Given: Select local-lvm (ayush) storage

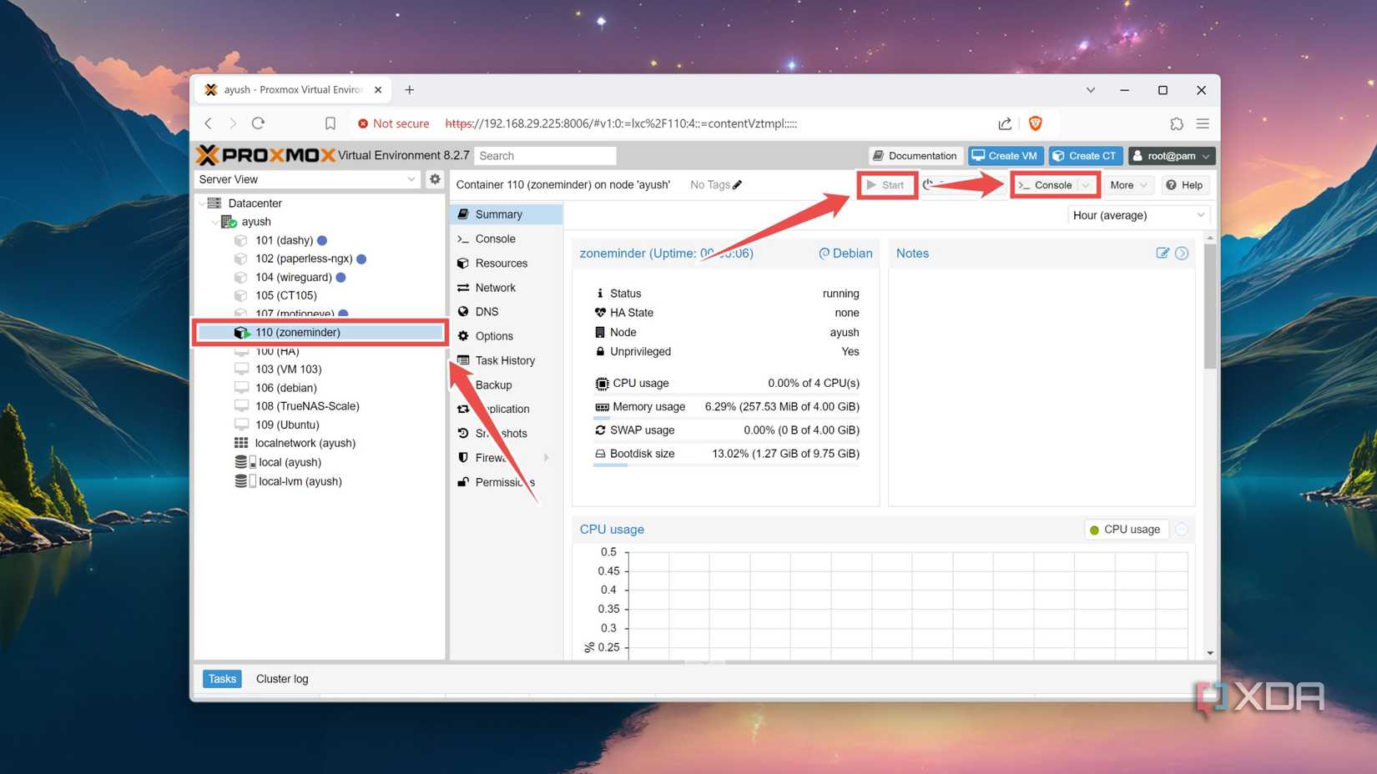Looking at the screenshot, I should click(x=300, y=481).
